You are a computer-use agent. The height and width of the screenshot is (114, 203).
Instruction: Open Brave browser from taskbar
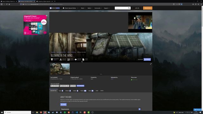(41, 112)
